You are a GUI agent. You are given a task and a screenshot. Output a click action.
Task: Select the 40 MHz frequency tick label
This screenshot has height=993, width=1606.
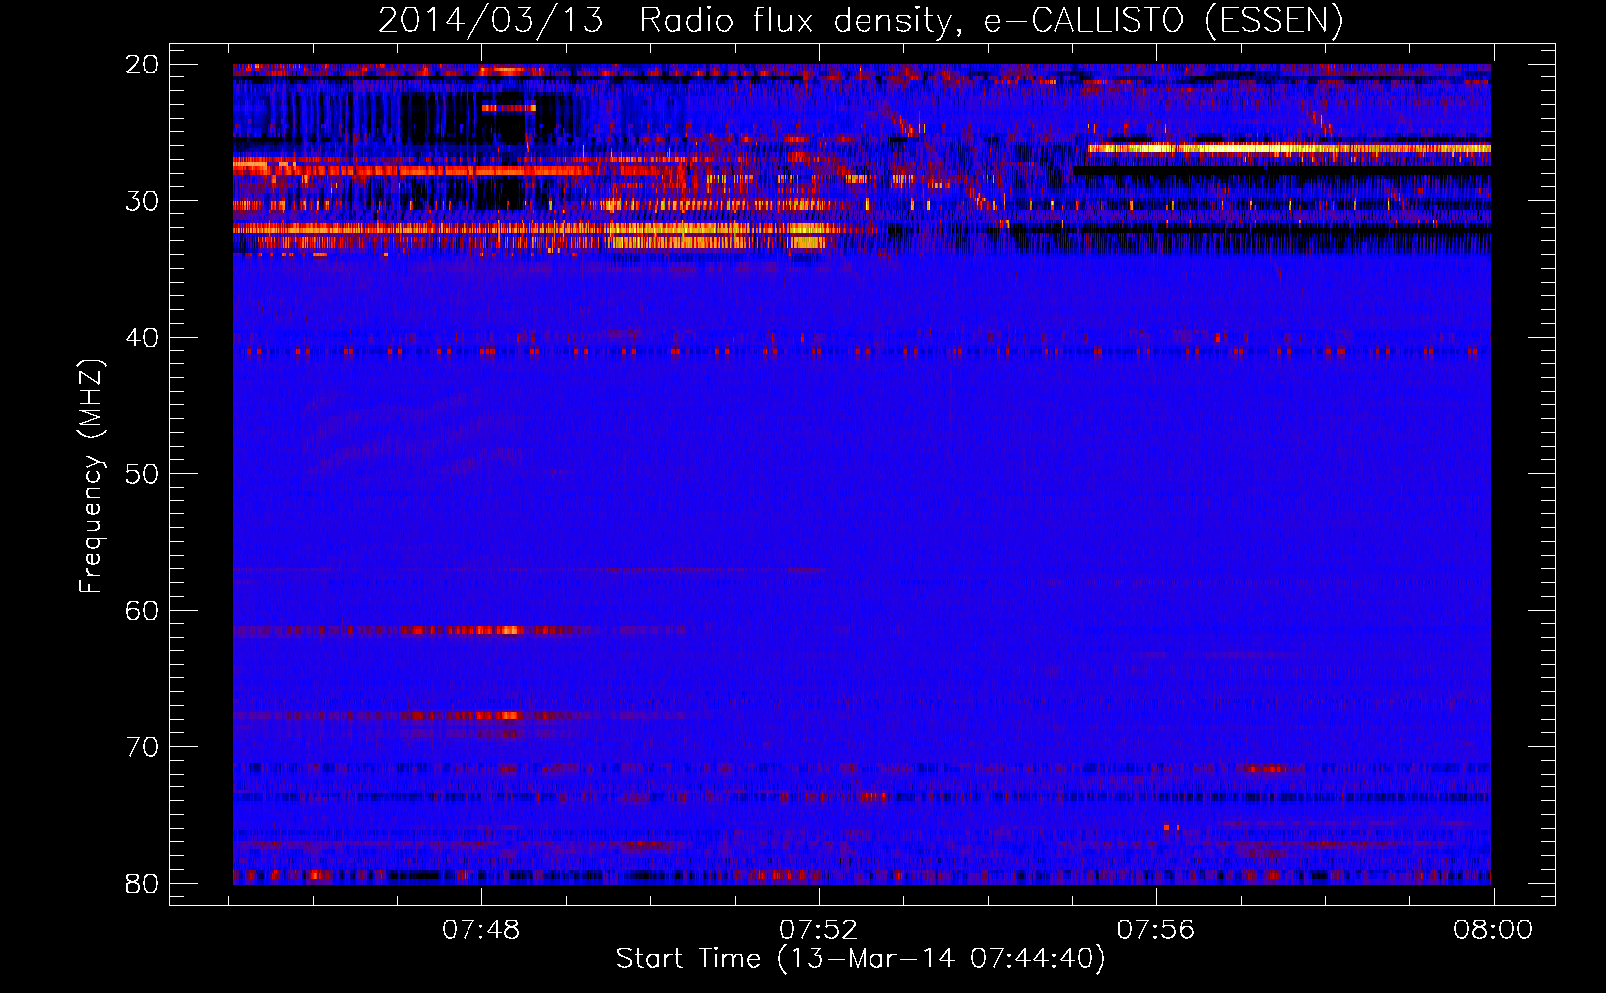[142, 338]
